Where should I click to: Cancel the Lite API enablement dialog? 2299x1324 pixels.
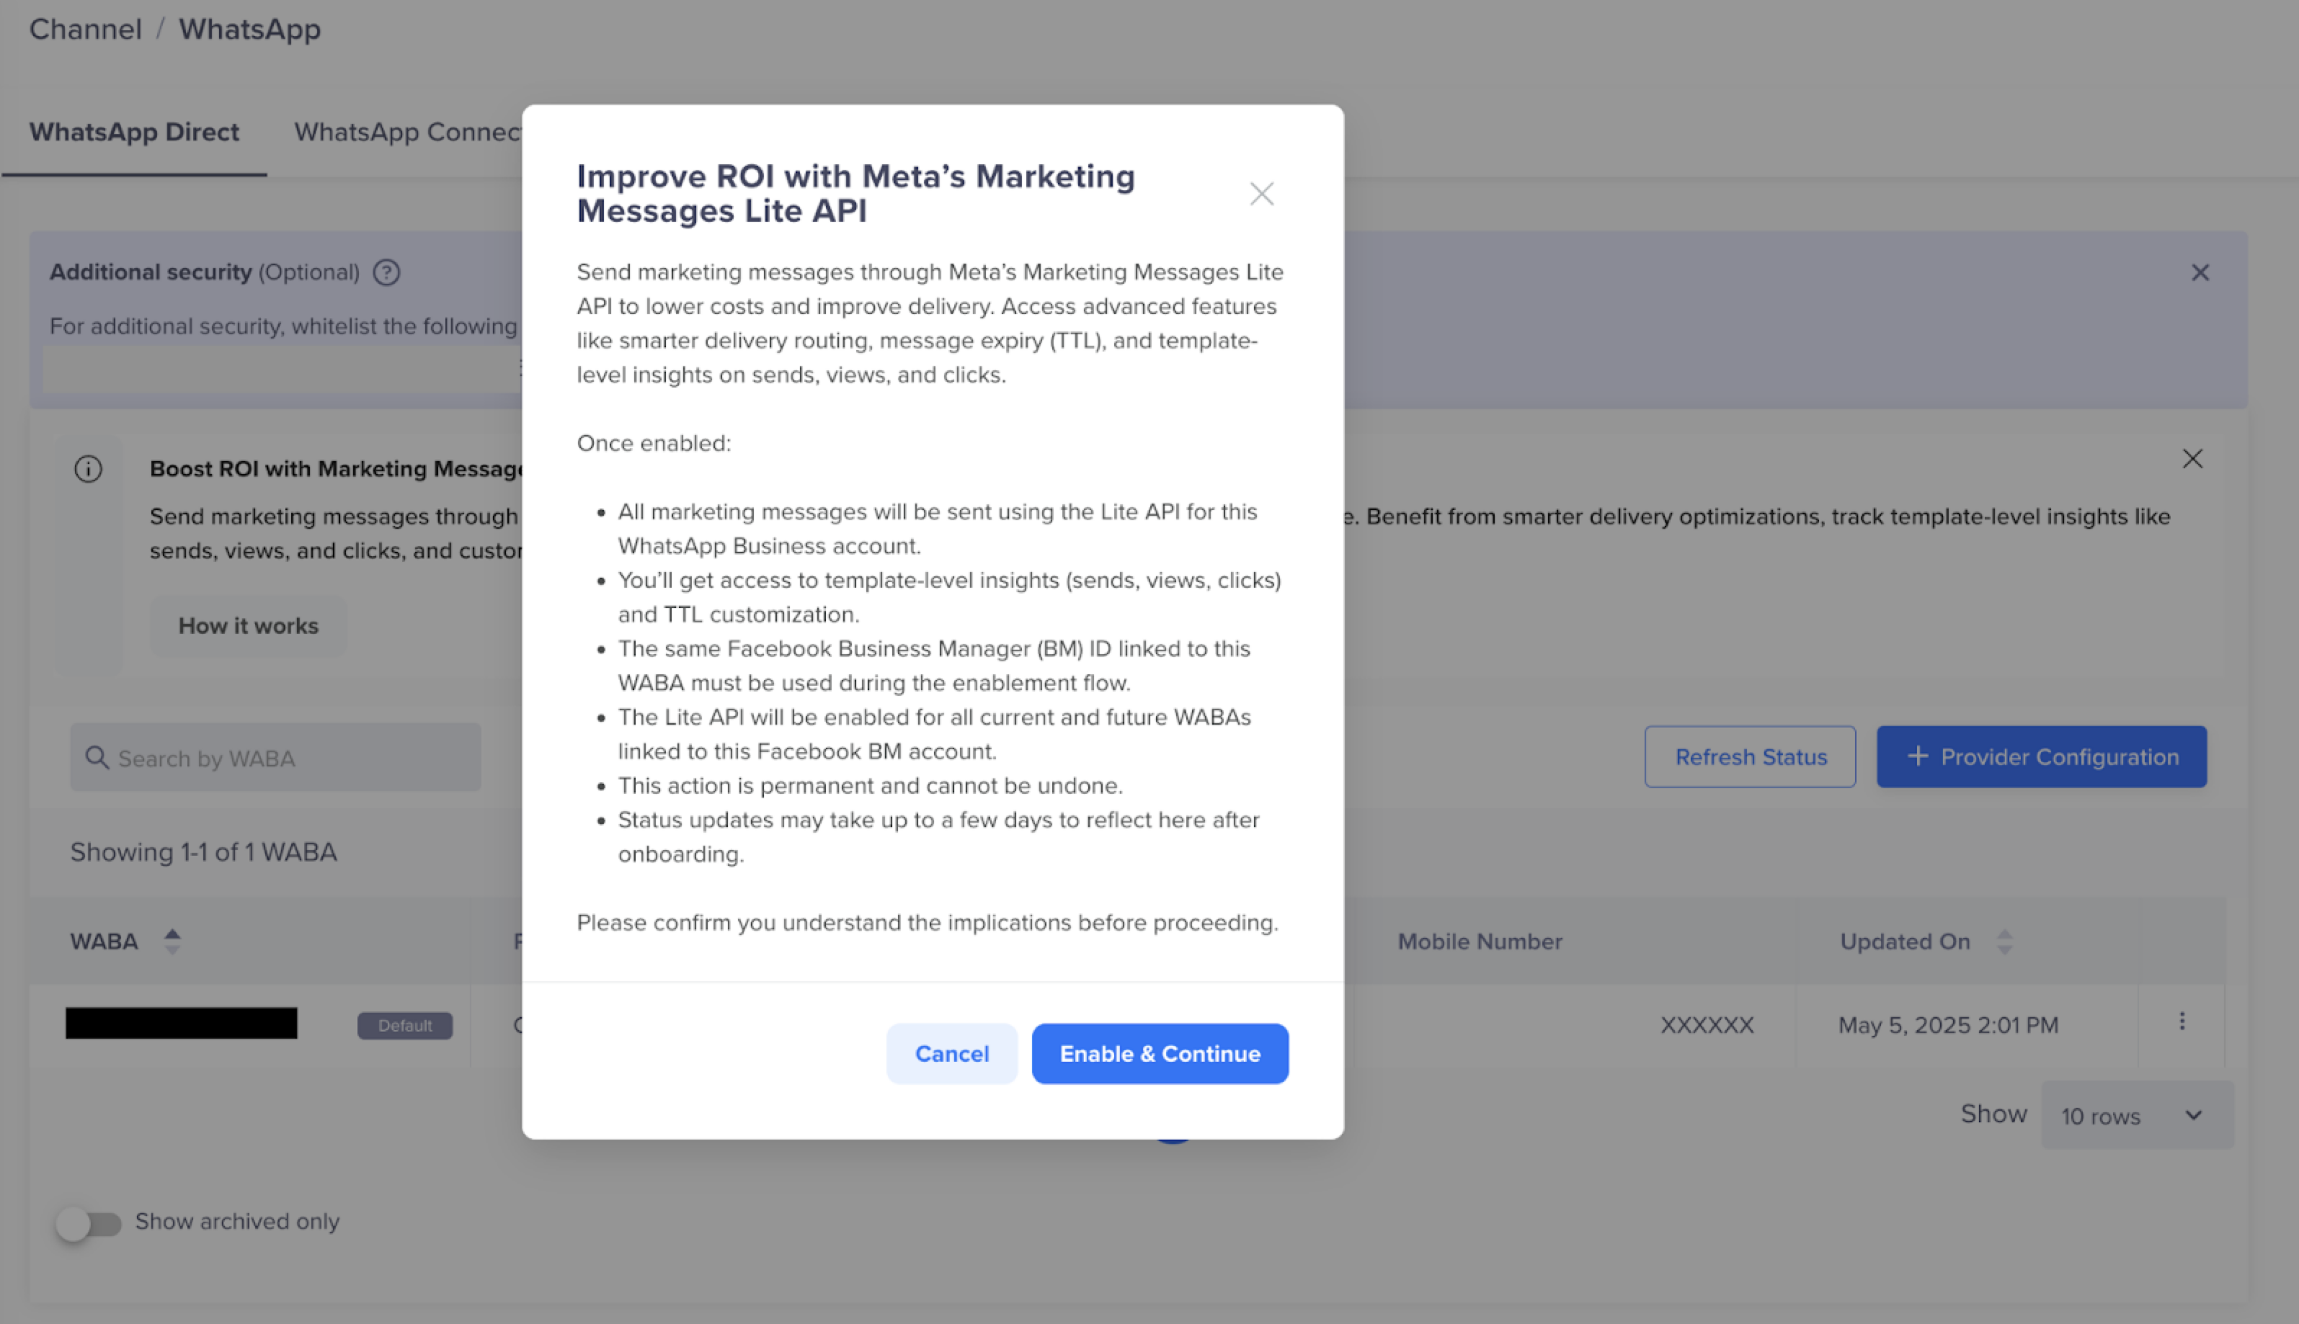[x=951, y=1053]
